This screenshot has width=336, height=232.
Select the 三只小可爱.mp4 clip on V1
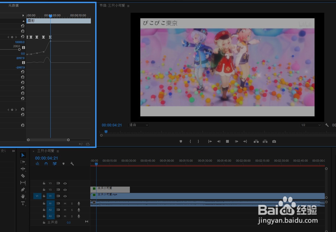click(207, 196)
